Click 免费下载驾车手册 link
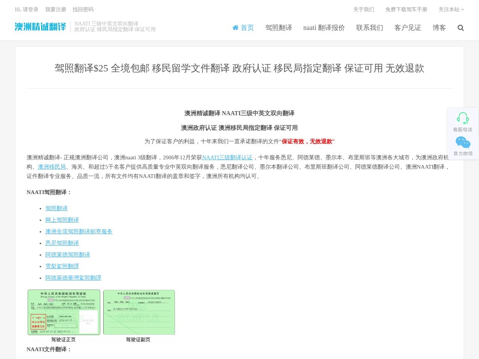This screenshot has height=359, width=479. pos(406,9)
